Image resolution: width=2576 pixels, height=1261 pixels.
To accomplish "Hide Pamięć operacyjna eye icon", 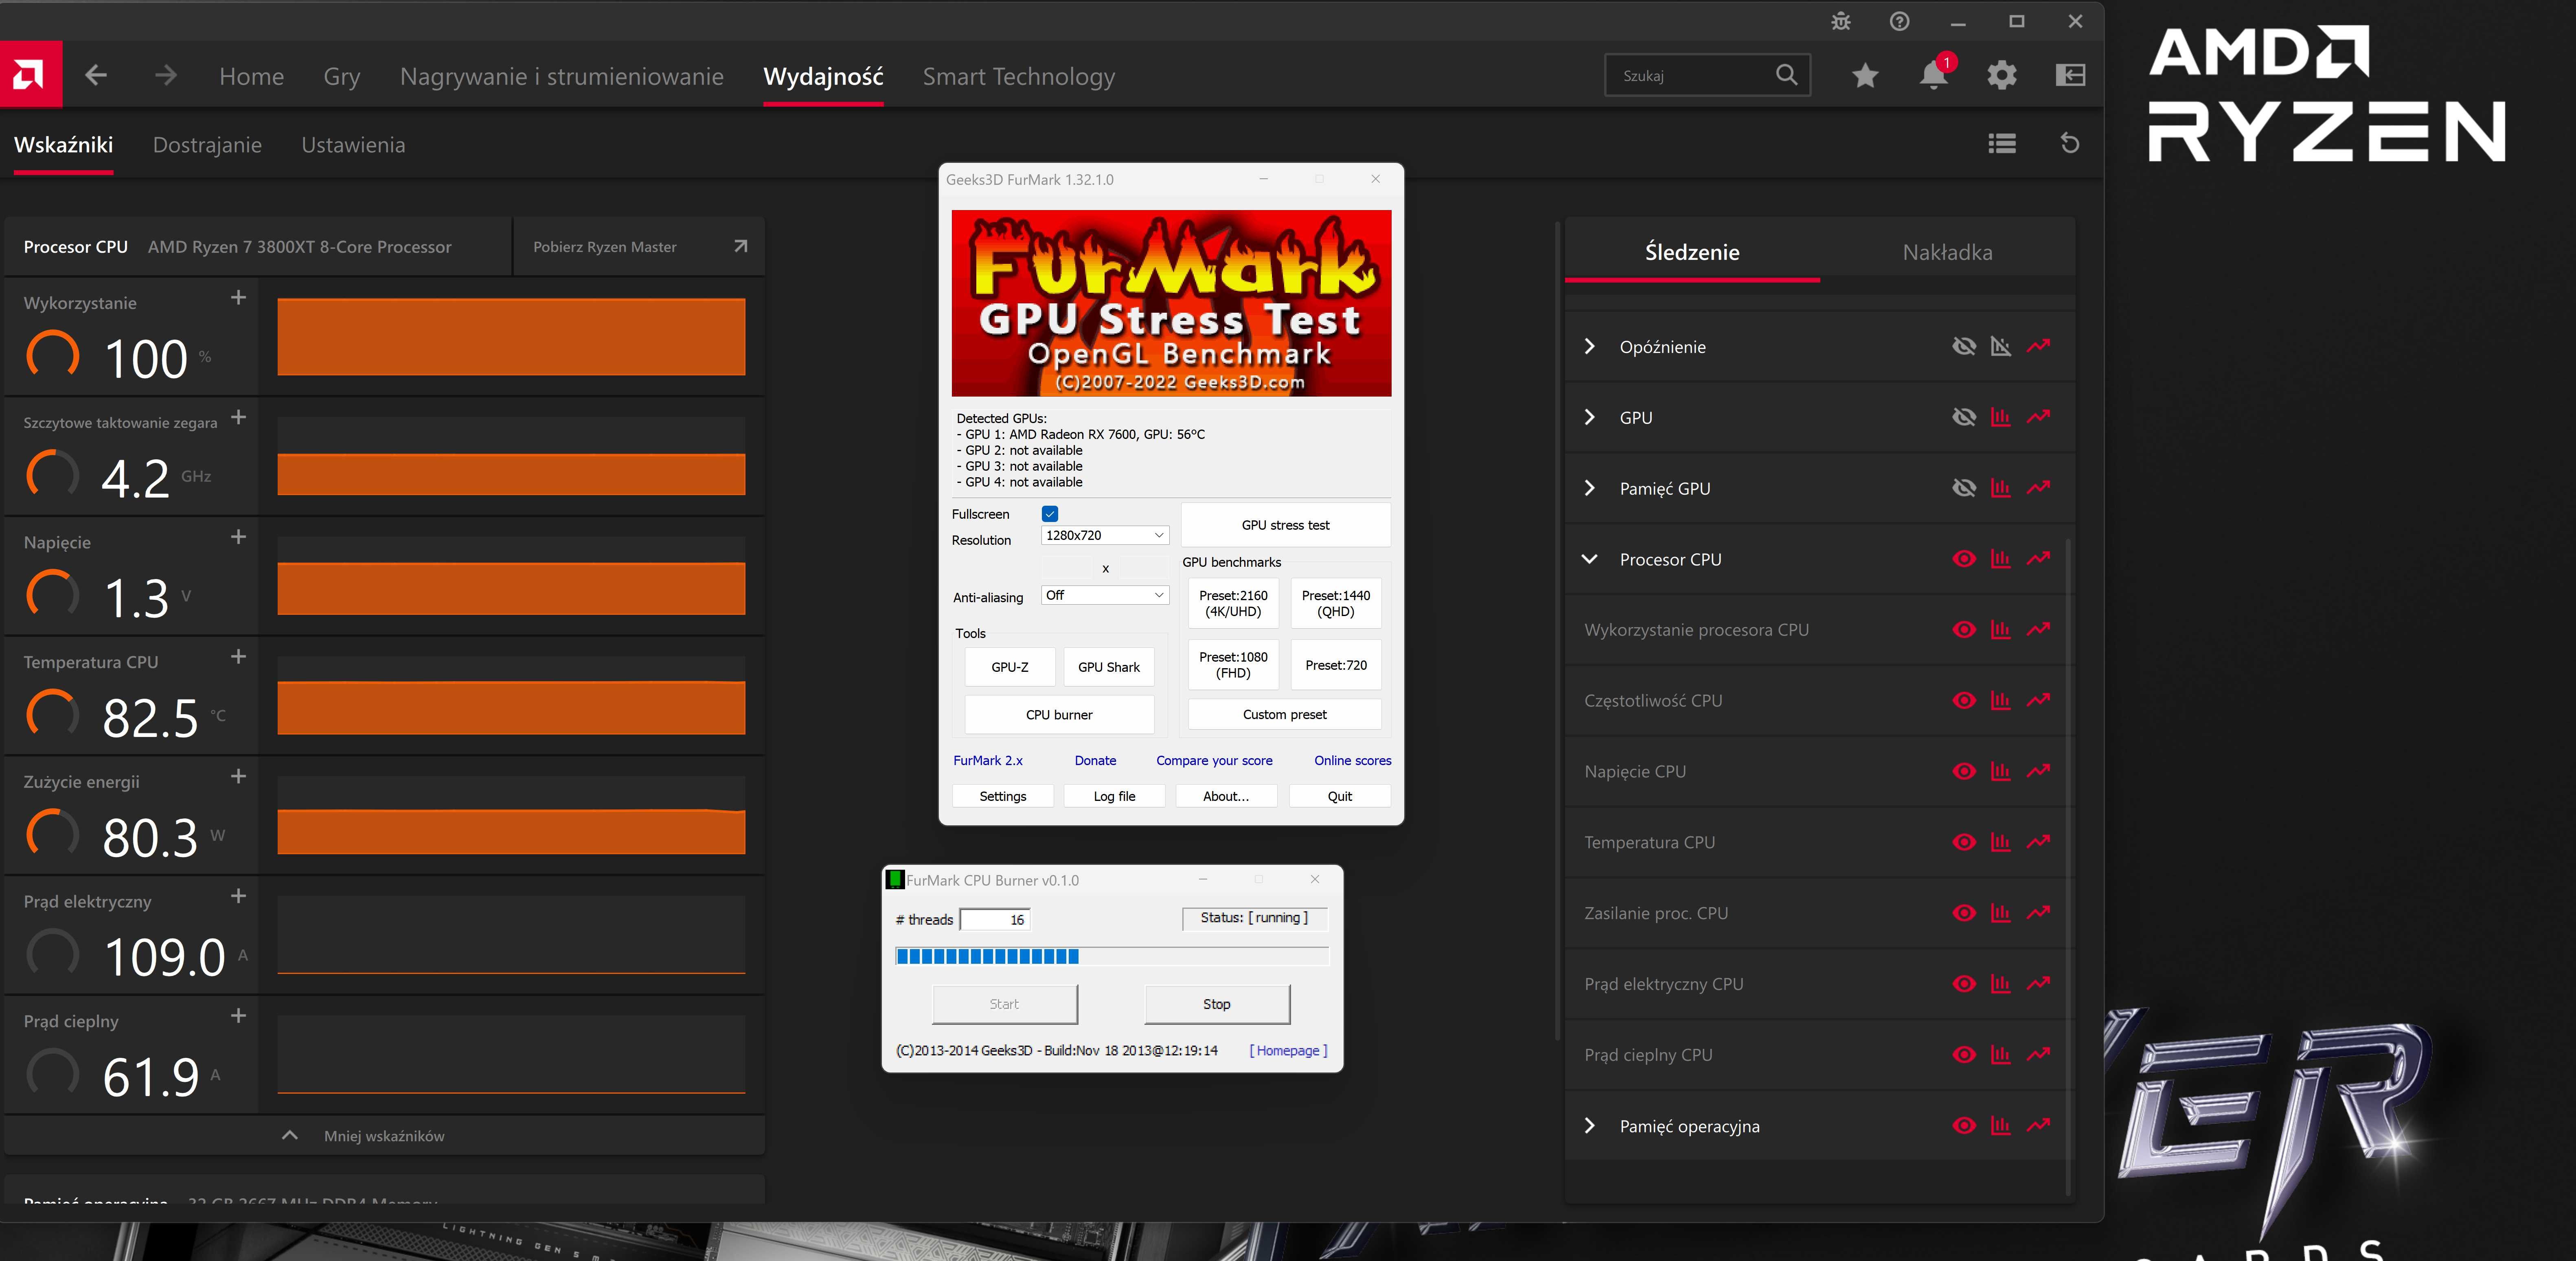I will coord(1964,1126).
